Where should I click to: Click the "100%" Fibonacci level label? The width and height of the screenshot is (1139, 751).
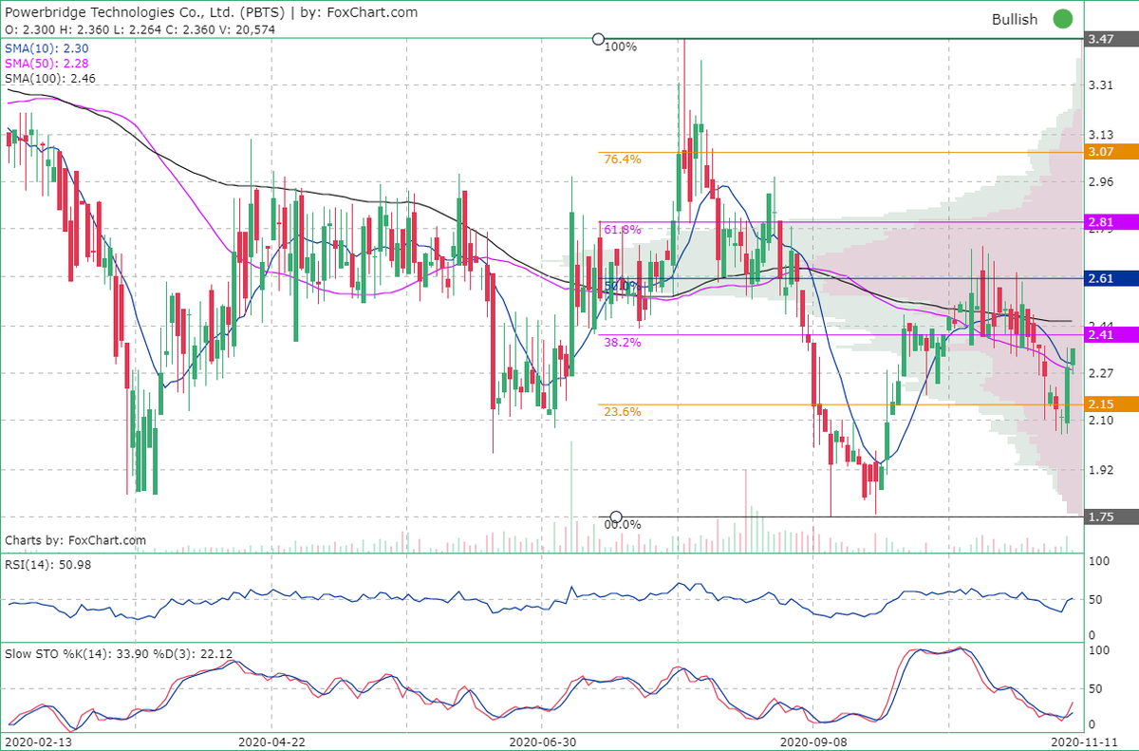click(x=621, y=47)
